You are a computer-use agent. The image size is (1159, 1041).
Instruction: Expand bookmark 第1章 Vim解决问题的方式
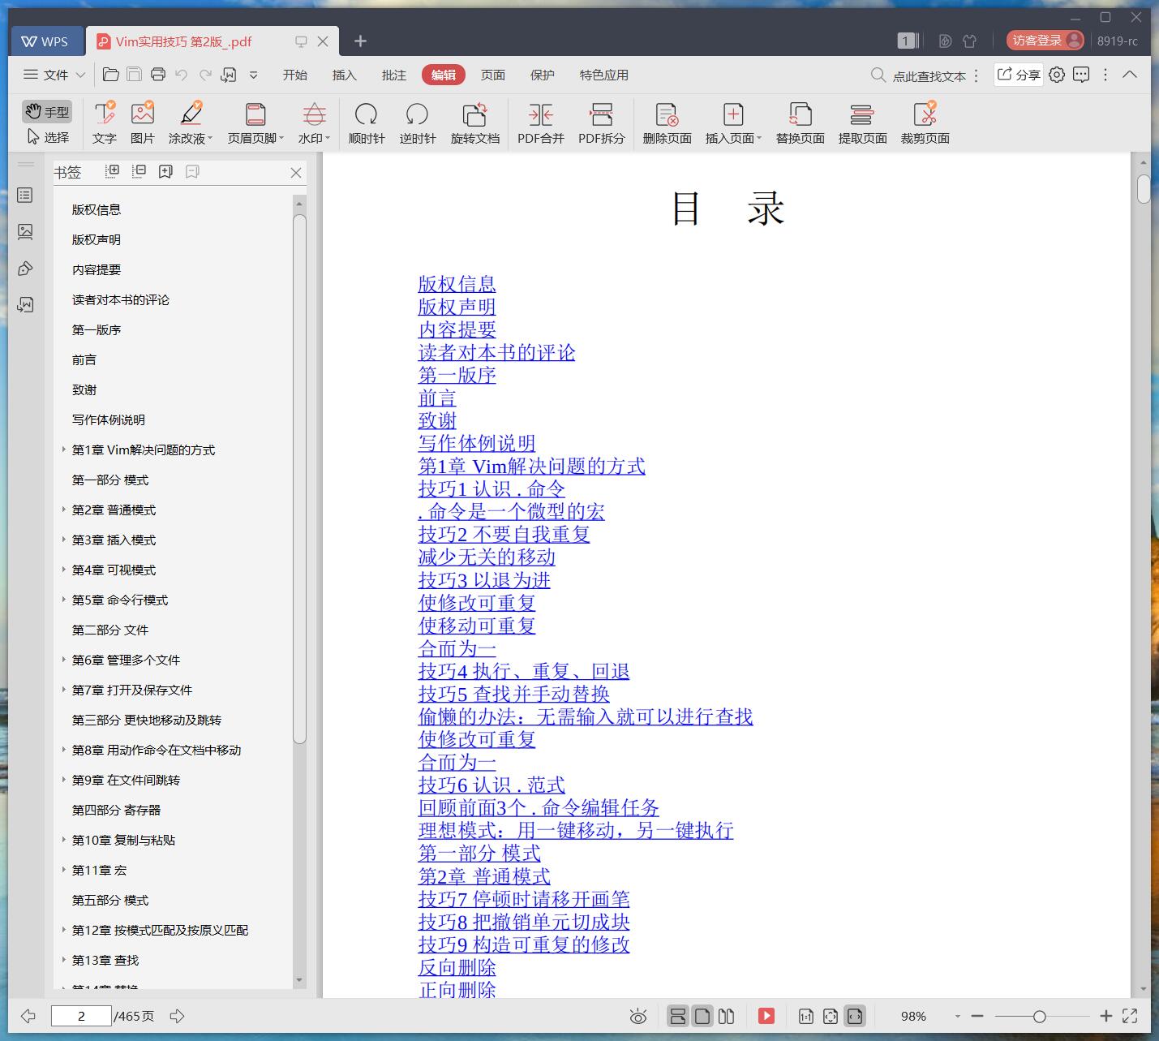tap(64, 449)
